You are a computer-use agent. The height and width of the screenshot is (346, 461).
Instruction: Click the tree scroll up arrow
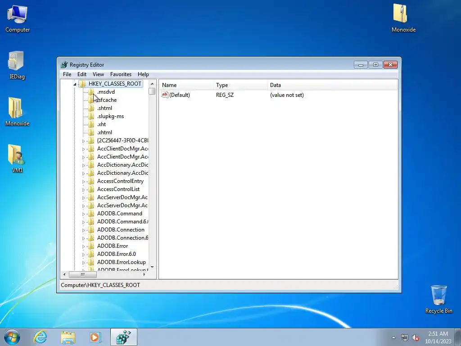pos(152,84)
